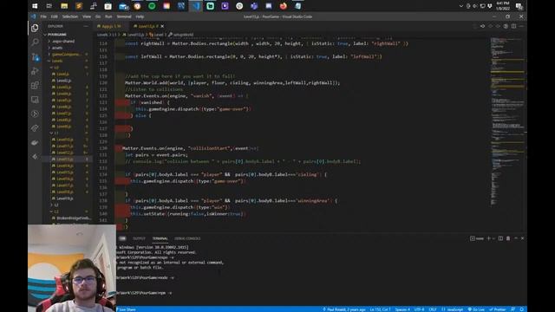555x312 pixels.
Task: Collapse the L1 folder
Action: pos(68,133)
